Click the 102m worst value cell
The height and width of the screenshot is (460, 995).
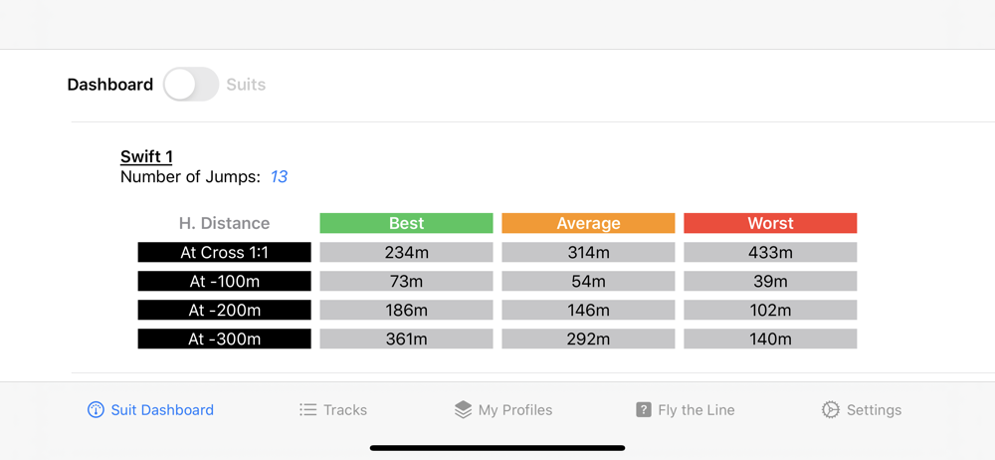770,310
